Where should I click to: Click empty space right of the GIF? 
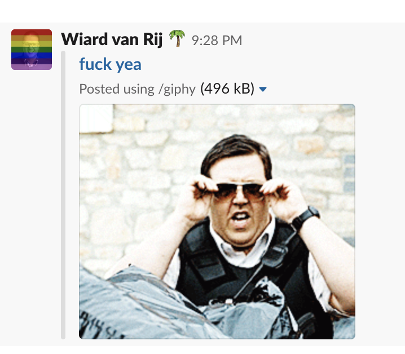click(380, 222)
